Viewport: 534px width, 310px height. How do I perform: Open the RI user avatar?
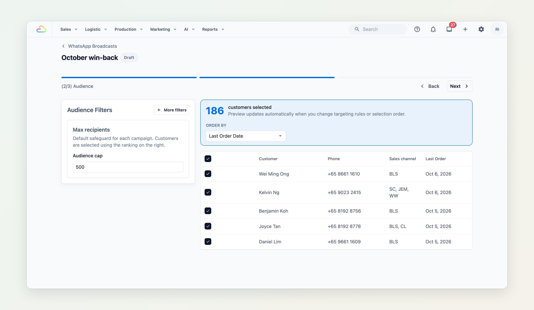pyautogui.click(x=497, y=29)
